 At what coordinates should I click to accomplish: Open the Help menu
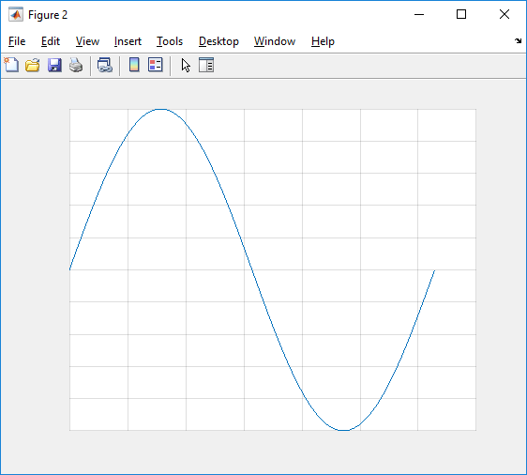323,41
